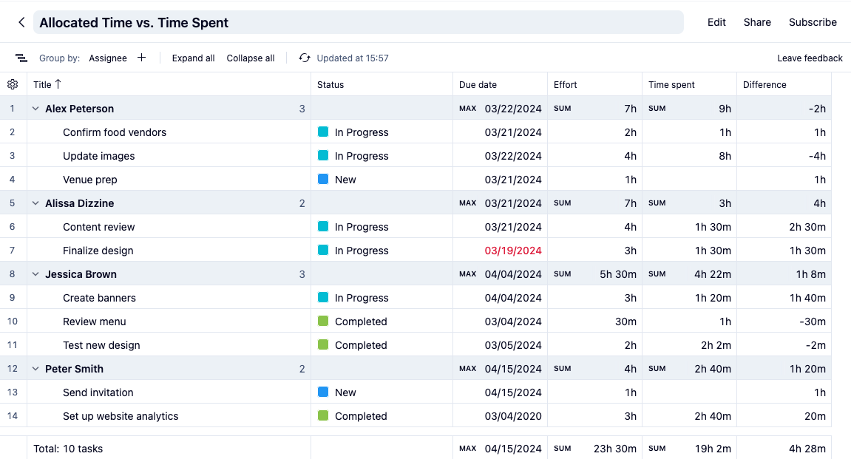Open the Update images task
Screen dimensions: 851x459
coord(99,156)
